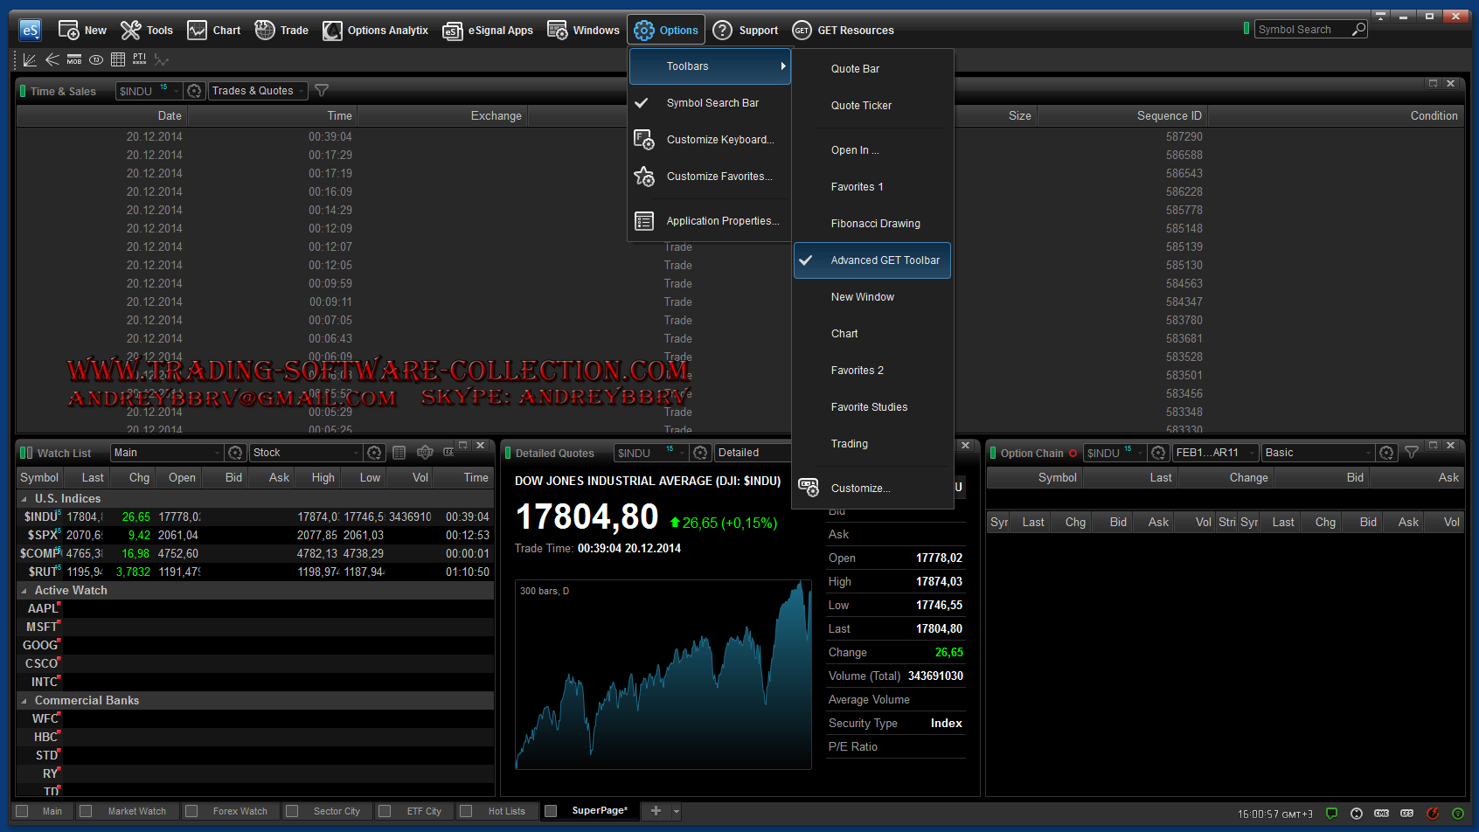
Task: Collapse the U.S. Indices group
Action: [24, 499]
